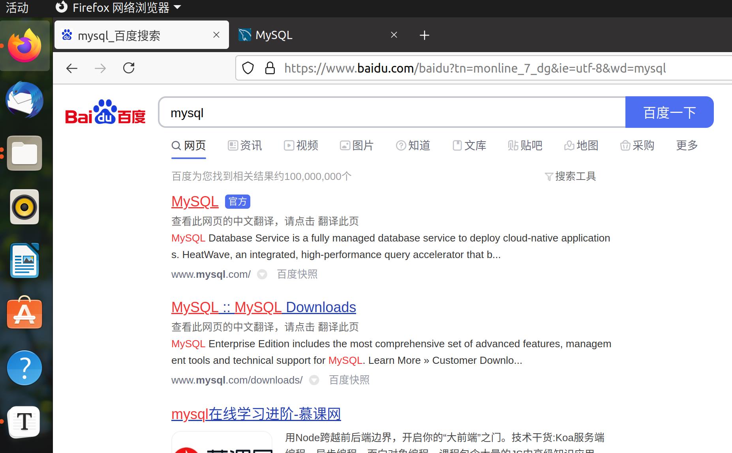Image resolution: width=732 pixels, height=453 pixels.
Task: Expand dropdown arrow next to www.mysql.com/downloads/
Action: pyautogui.click(x=314, y=380)
